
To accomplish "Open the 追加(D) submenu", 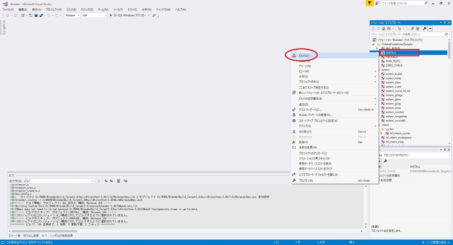I will [334, 104].
